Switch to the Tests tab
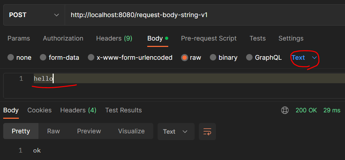The image size is (345, 160). [258, 38]
